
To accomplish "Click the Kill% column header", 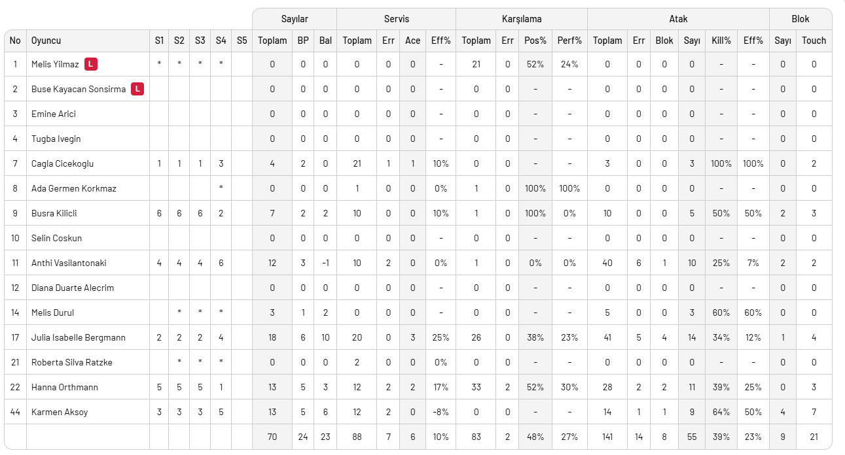I will click(x=721, y=41).
